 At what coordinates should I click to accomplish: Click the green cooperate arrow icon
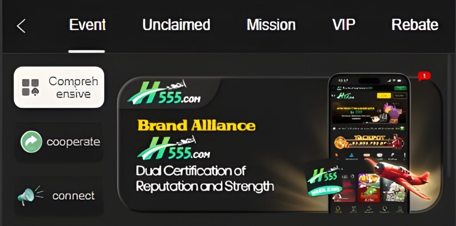pos(32,142)
